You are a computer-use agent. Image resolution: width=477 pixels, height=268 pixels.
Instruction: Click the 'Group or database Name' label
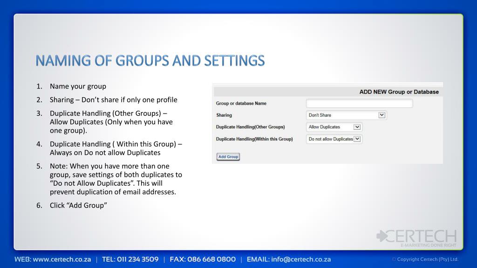[241, 103]
